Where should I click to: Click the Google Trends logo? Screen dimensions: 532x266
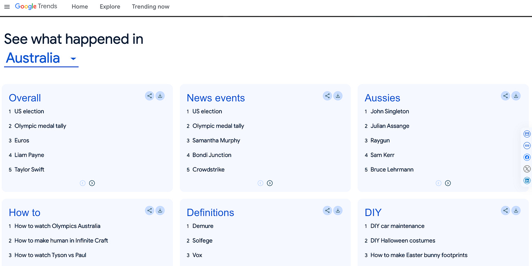36,6
